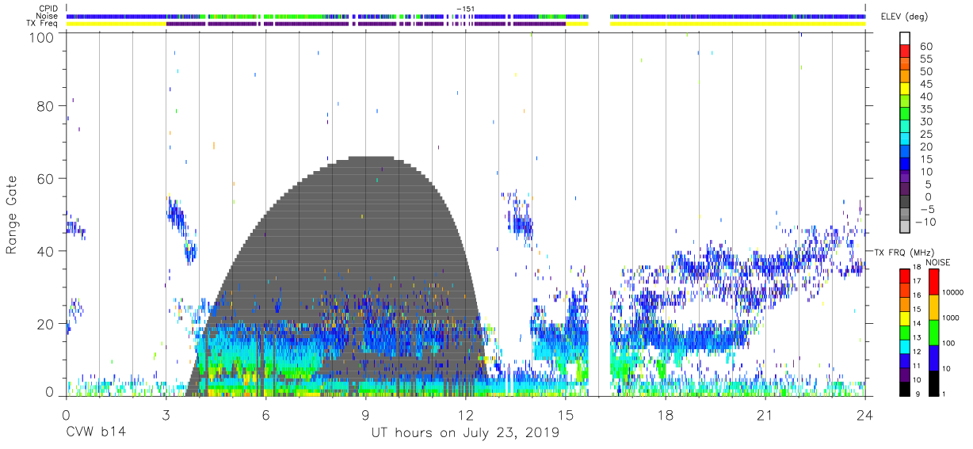Click the x-axis tick label '9'

[365, 415]
